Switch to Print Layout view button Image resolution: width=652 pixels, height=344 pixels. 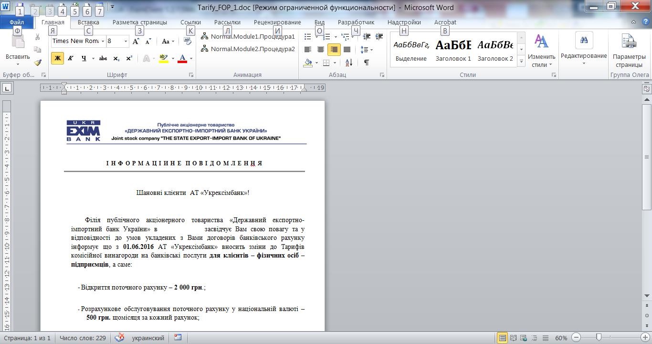pyautogui.click(x=502, y=338)
